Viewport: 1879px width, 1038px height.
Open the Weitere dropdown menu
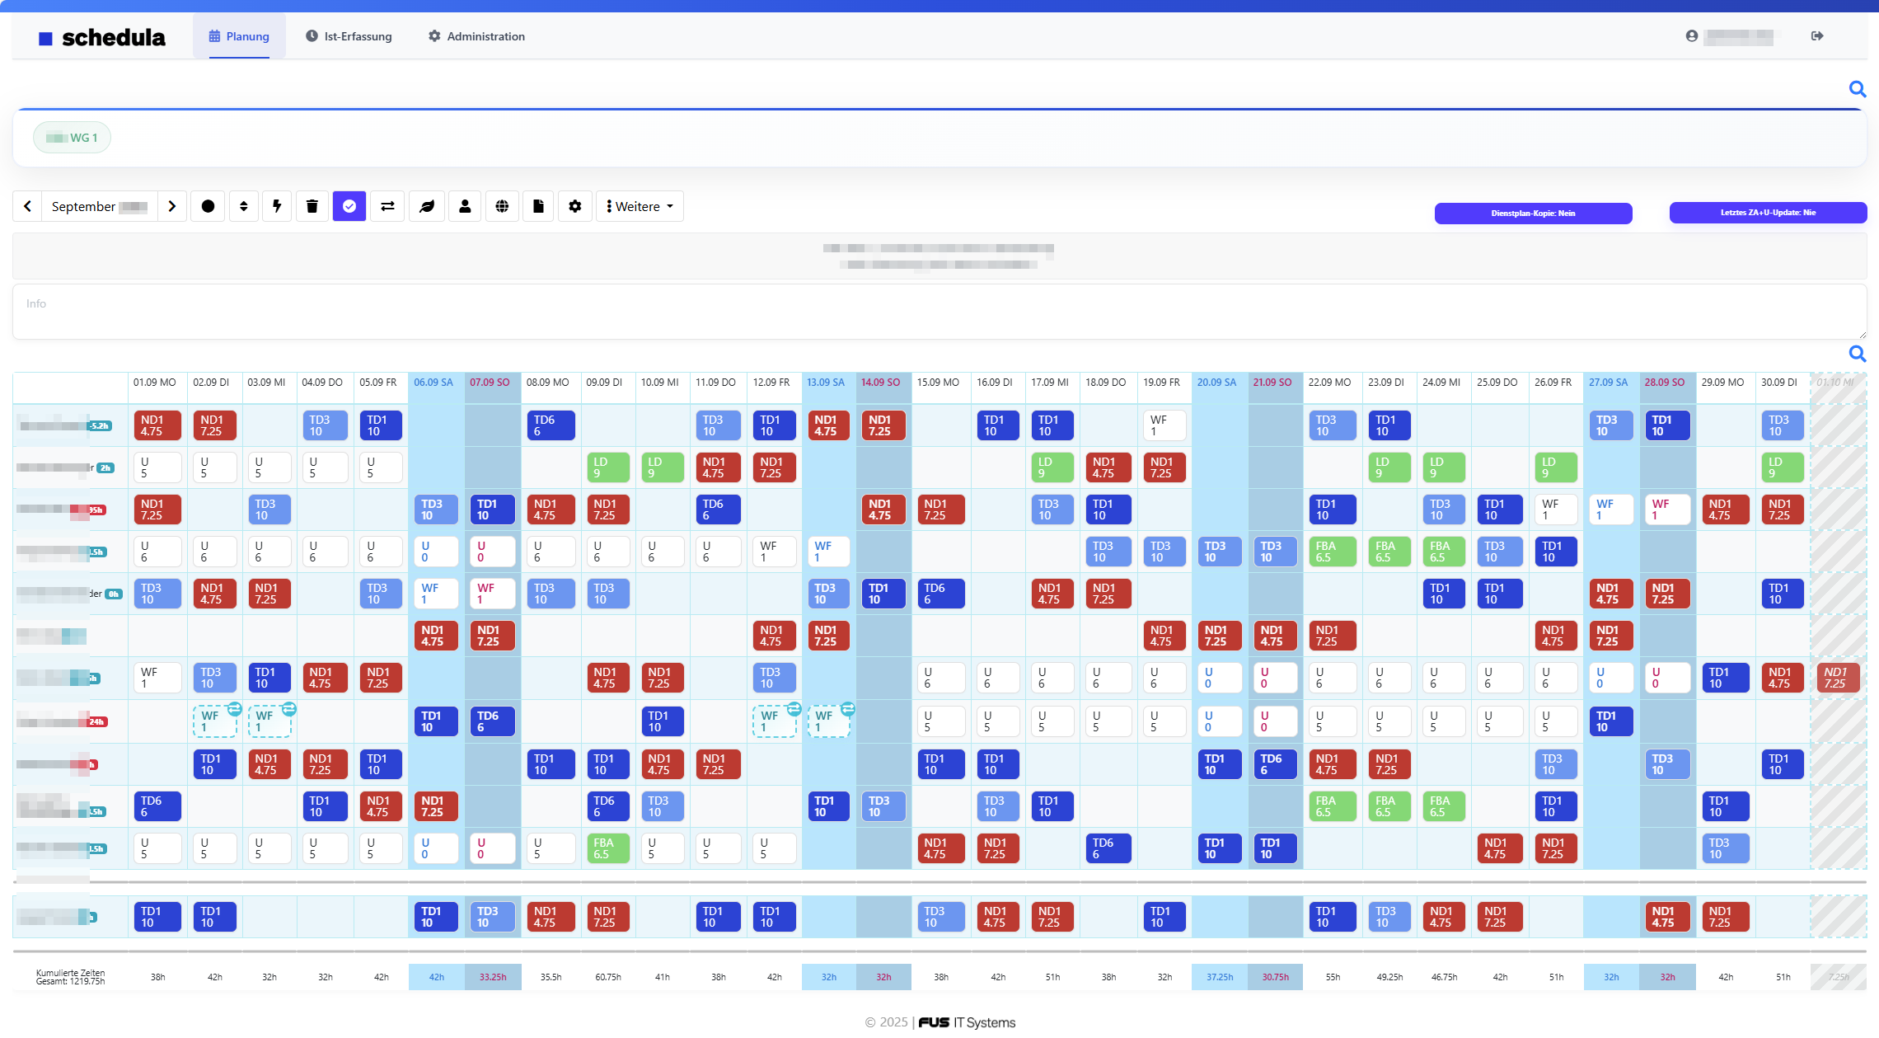coord(640,206)
